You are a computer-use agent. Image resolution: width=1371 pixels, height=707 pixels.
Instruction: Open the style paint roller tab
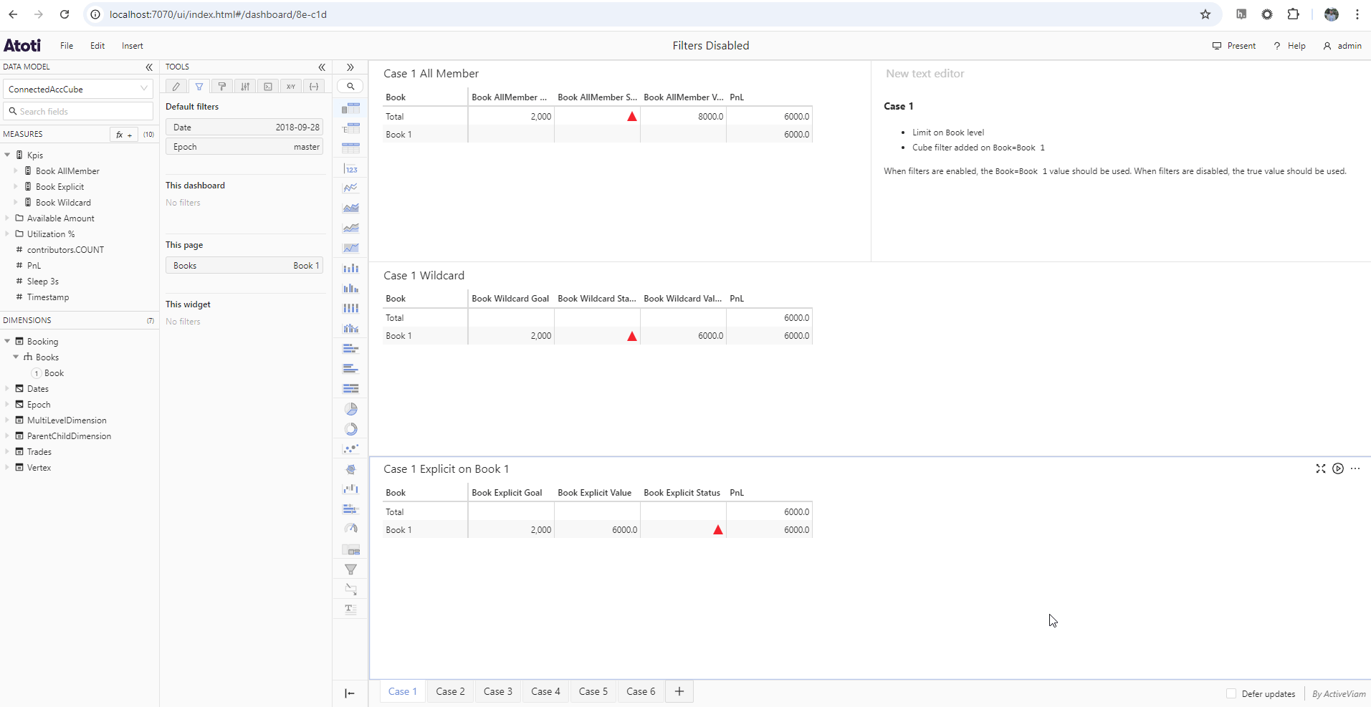tap(222, 87)
